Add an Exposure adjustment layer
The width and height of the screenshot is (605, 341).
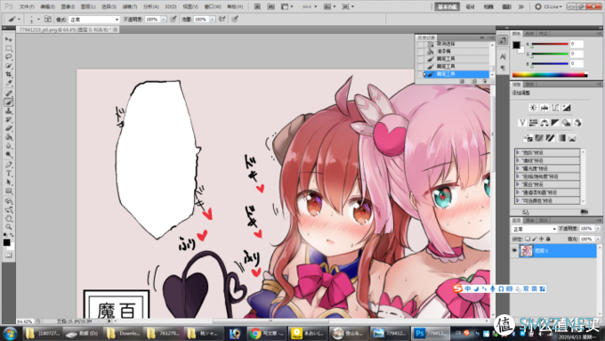[x=567, y=108]
